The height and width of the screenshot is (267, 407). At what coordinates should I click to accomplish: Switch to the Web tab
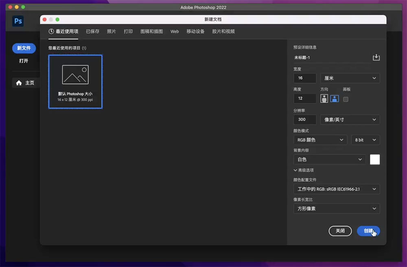tap(175, 31)
